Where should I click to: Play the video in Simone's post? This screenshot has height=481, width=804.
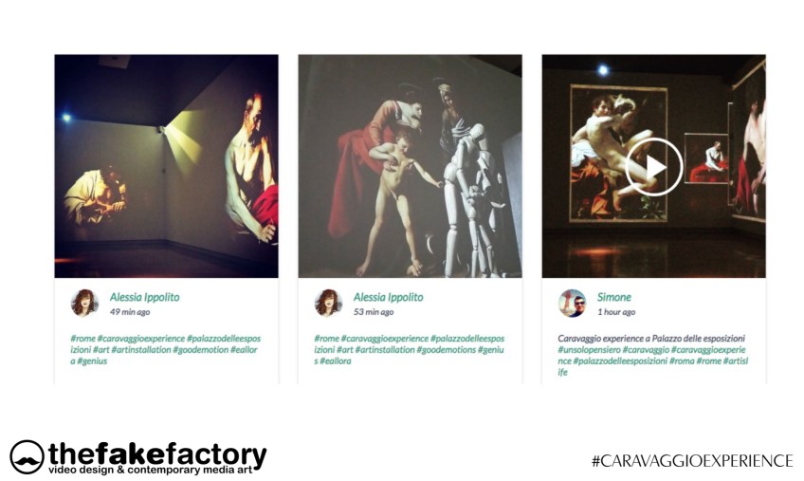pos(654,167)
